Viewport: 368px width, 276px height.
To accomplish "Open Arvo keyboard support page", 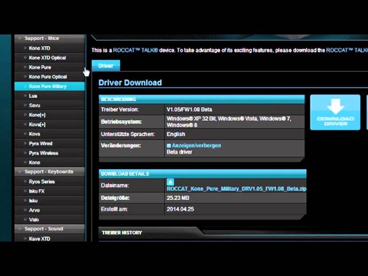I will tap(49, 210).
